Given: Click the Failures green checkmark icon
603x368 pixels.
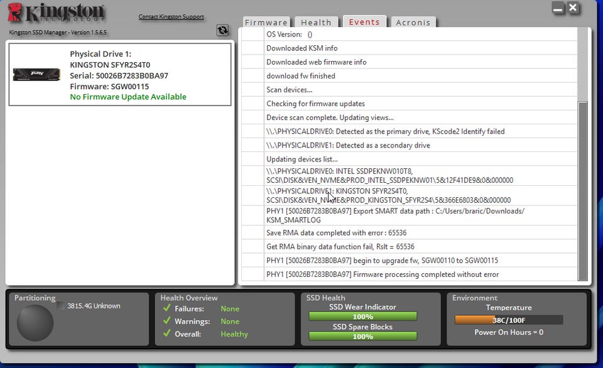Looking at the screenshot, I should (x=167, y=308).
